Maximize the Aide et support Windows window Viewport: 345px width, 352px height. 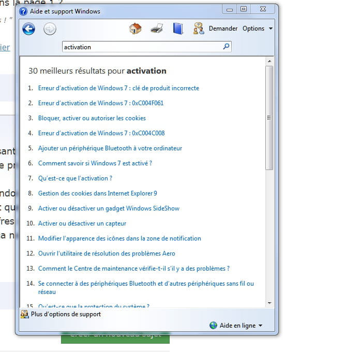click(244, 9)
